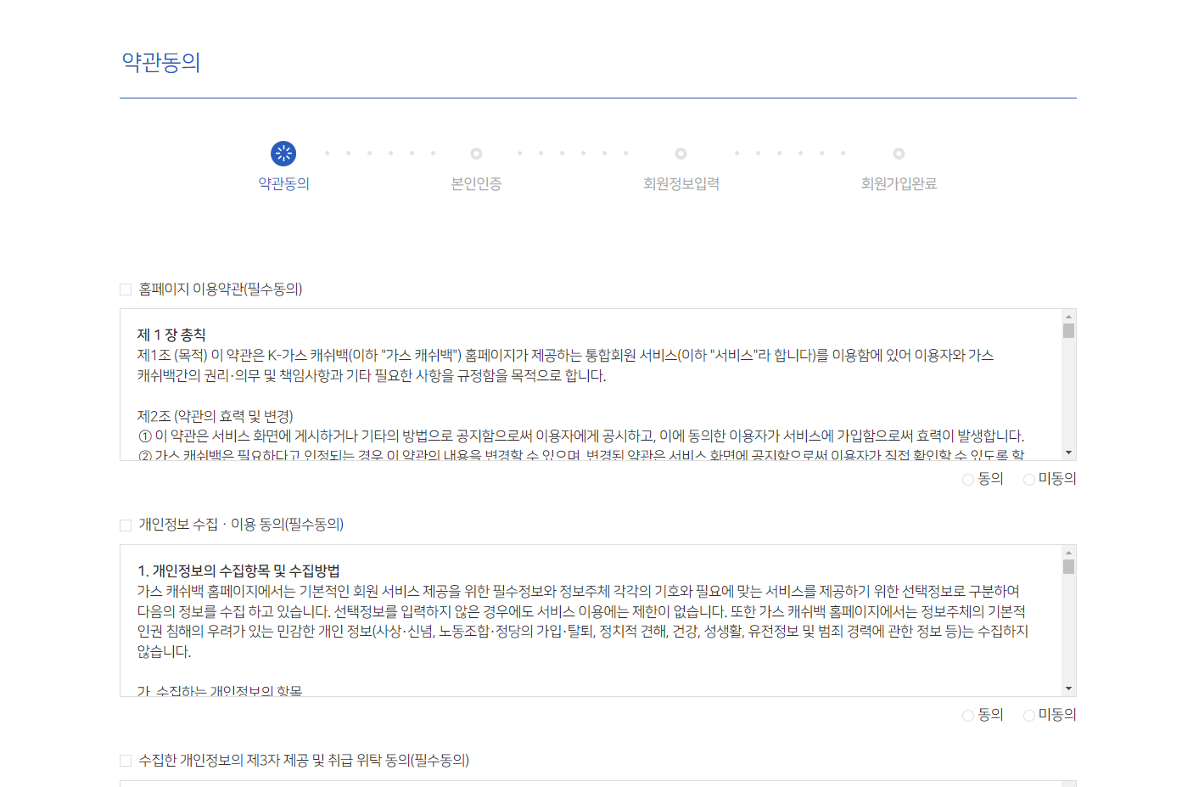Select the 회원가입완료 step label
This screenshot has height=787, width=1182.
(x=898, y=183)
